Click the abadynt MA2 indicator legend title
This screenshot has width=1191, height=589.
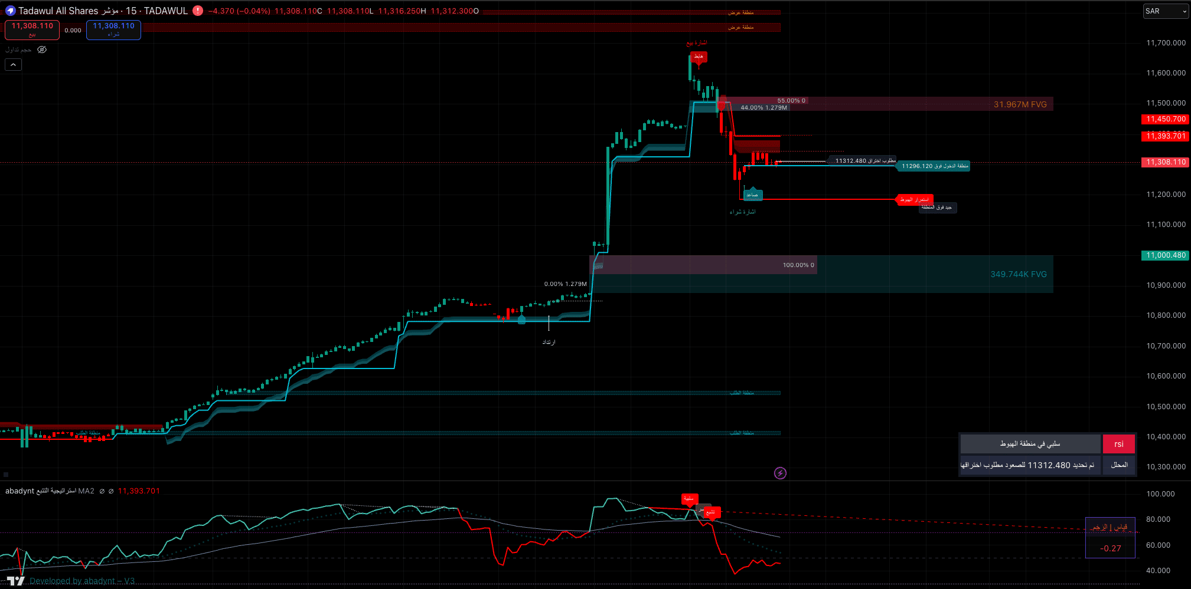(50, 491)
